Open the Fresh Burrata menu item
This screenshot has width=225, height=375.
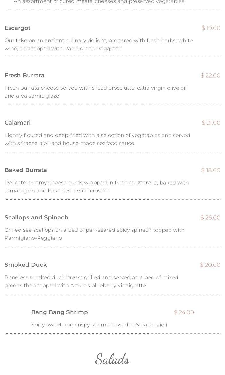[x=24, y=75]
